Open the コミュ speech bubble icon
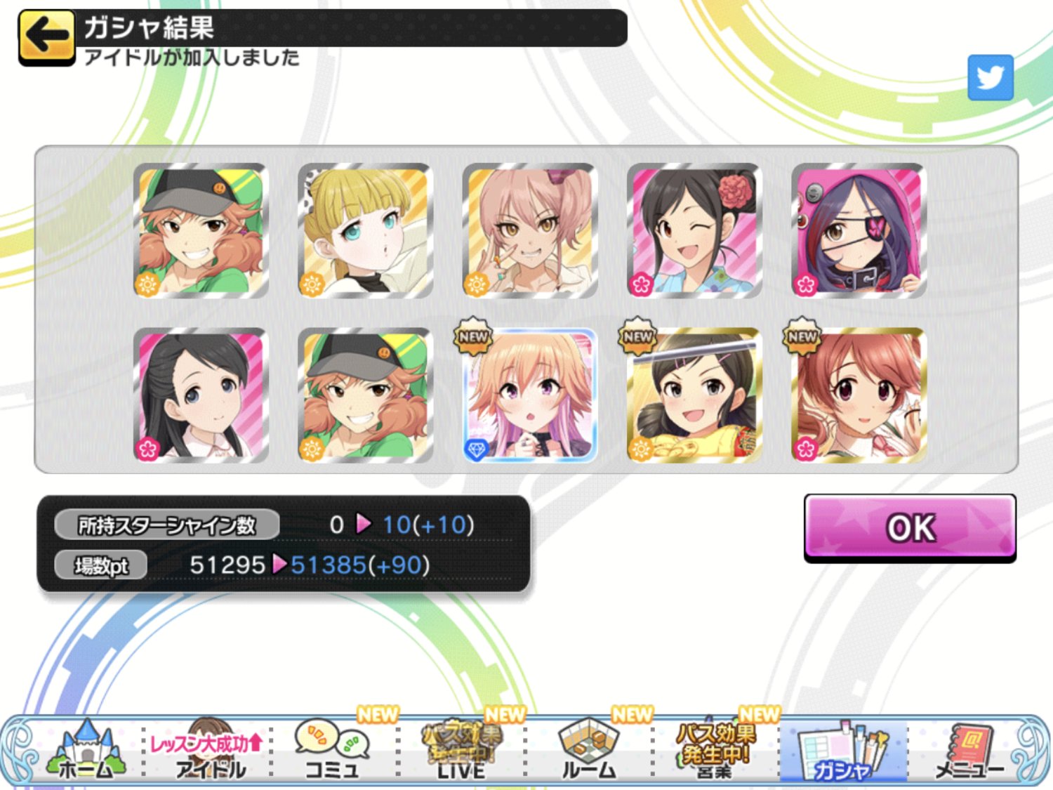1053x790 pixels. (333, 750)
